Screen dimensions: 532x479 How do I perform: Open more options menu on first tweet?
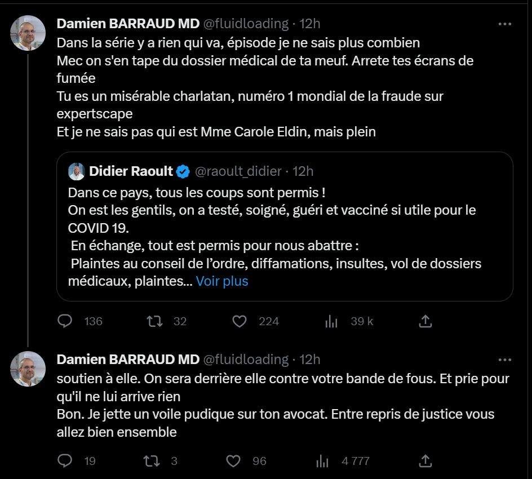[x=506, y=24]
